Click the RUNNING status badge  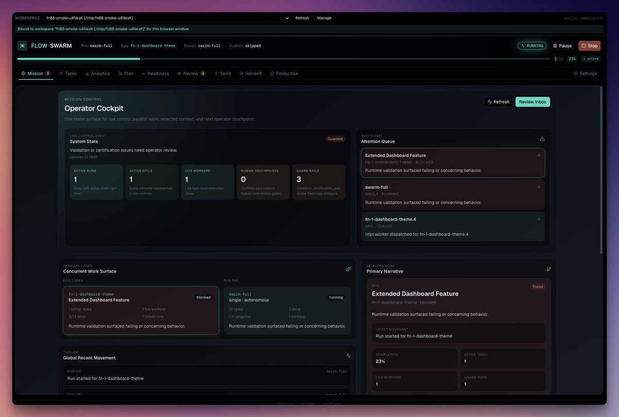[x=532, y=46]
